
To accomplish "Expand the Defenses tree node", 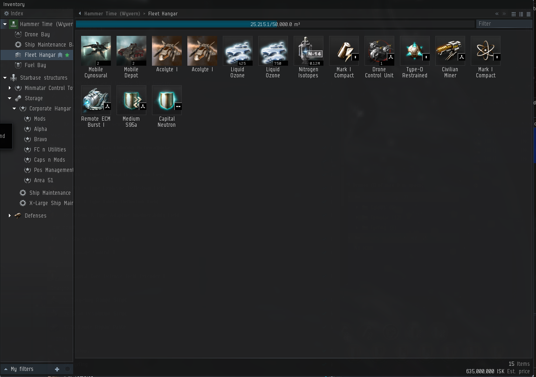I will (10, 216).
